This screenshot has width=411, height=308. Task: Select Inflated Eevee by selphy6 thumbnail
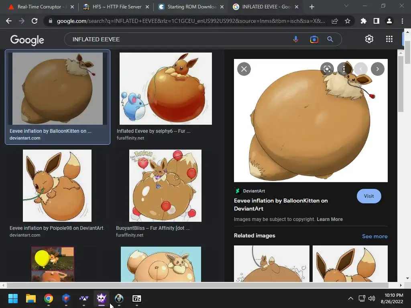(x=166, y=89)
